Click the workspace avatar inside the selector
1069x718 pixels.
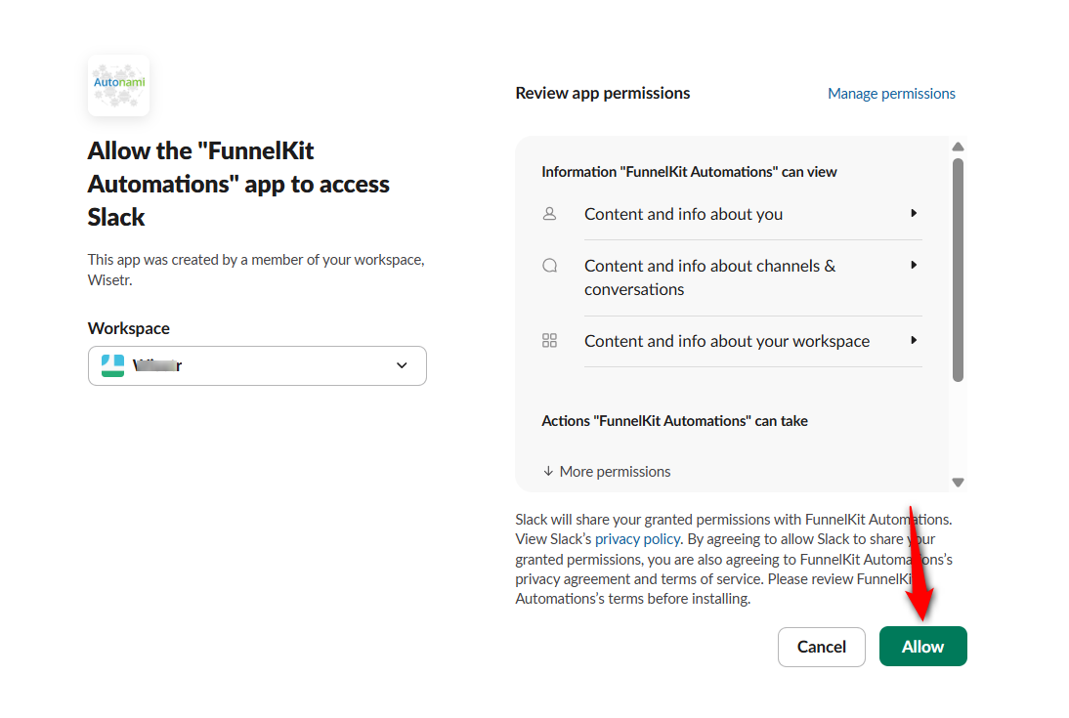click(111, 364)
